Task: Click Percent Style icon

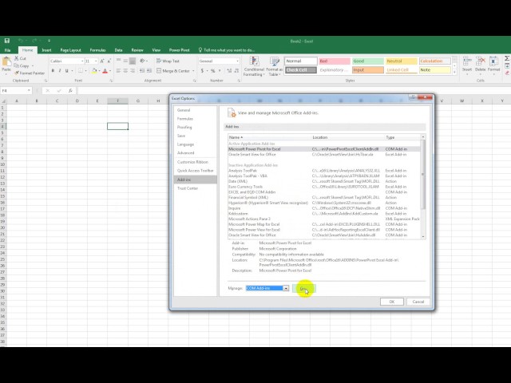Action: click(213, 71)
